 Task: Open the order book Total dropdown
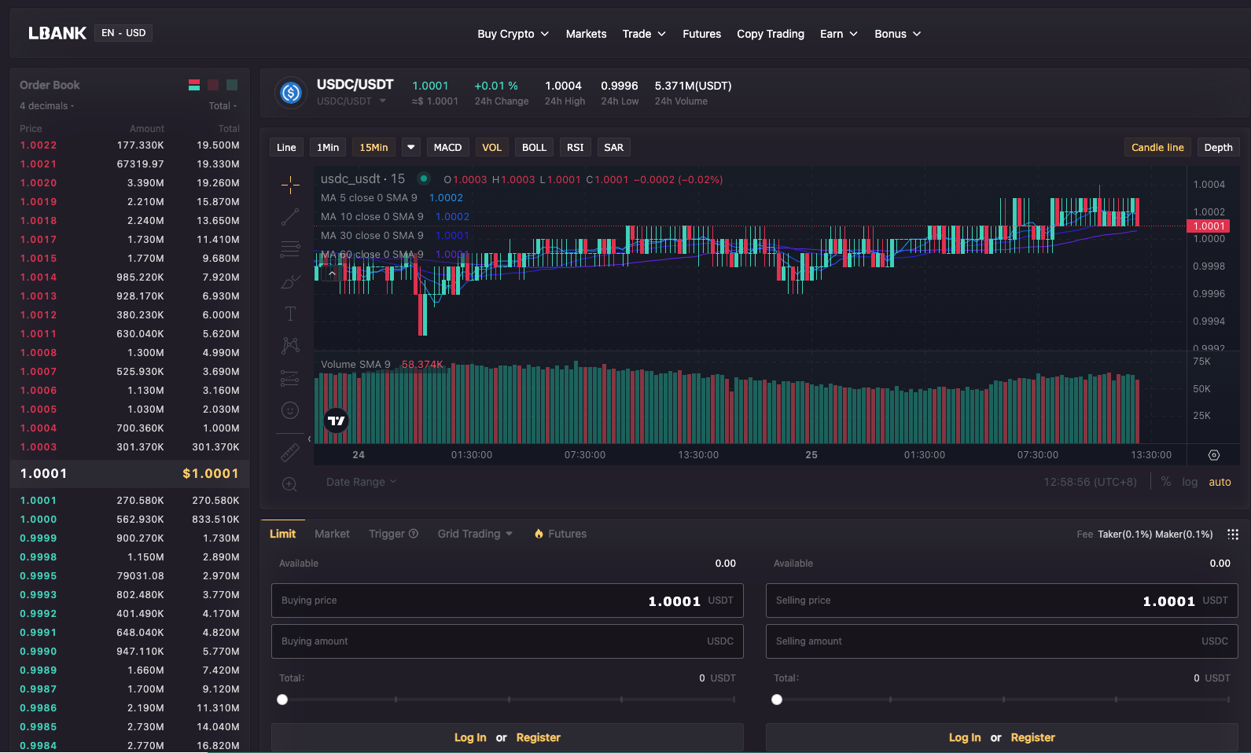223,106
